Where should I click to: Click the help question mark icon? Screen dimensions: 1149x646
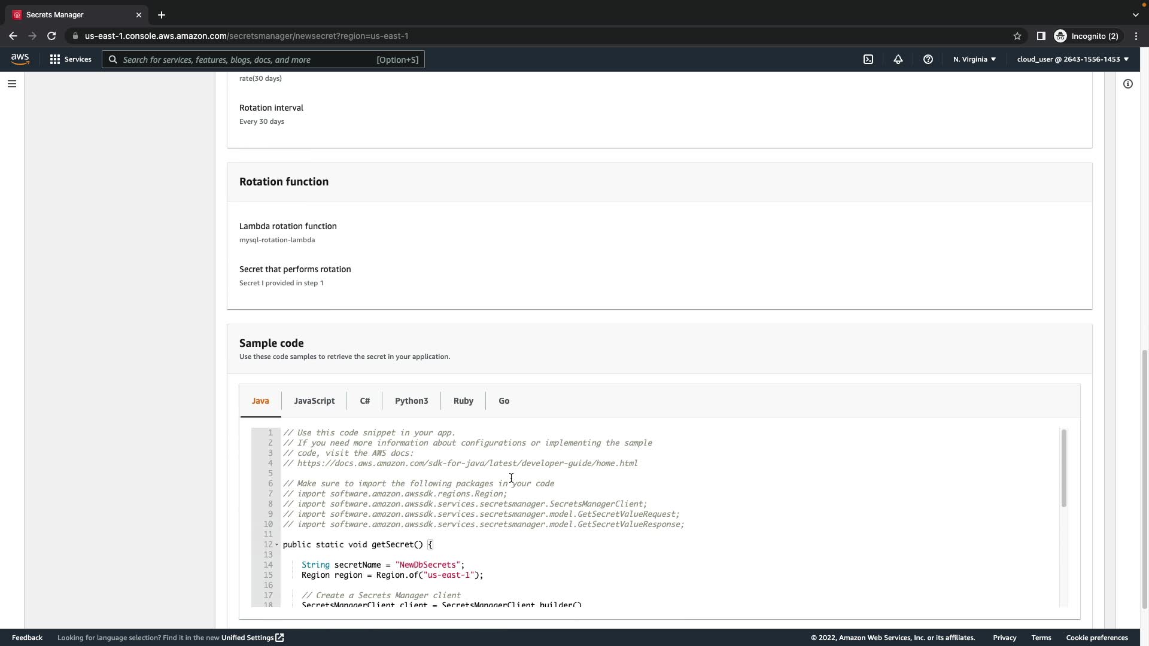(x=928, y=59)
